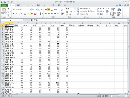Select the column H header

point(73,23)
